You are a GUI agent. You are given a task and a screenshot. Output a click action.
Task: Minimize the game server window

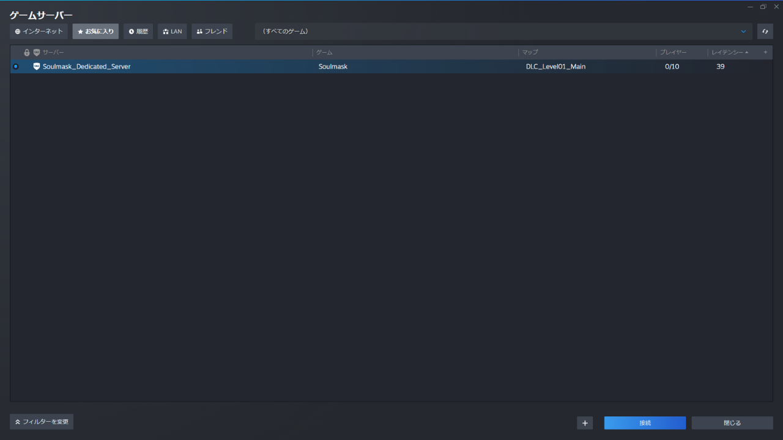[751, 7]
